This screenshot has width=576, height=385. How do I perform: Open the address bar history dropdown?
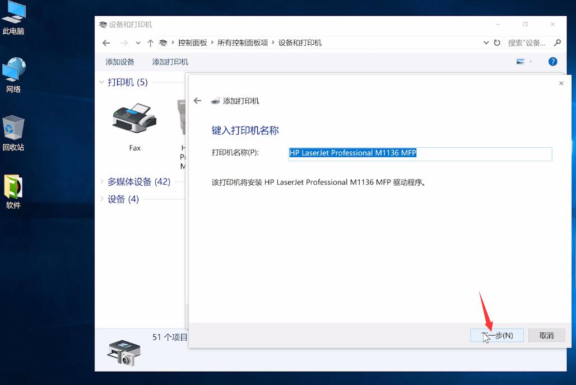(x=486, y=43)
